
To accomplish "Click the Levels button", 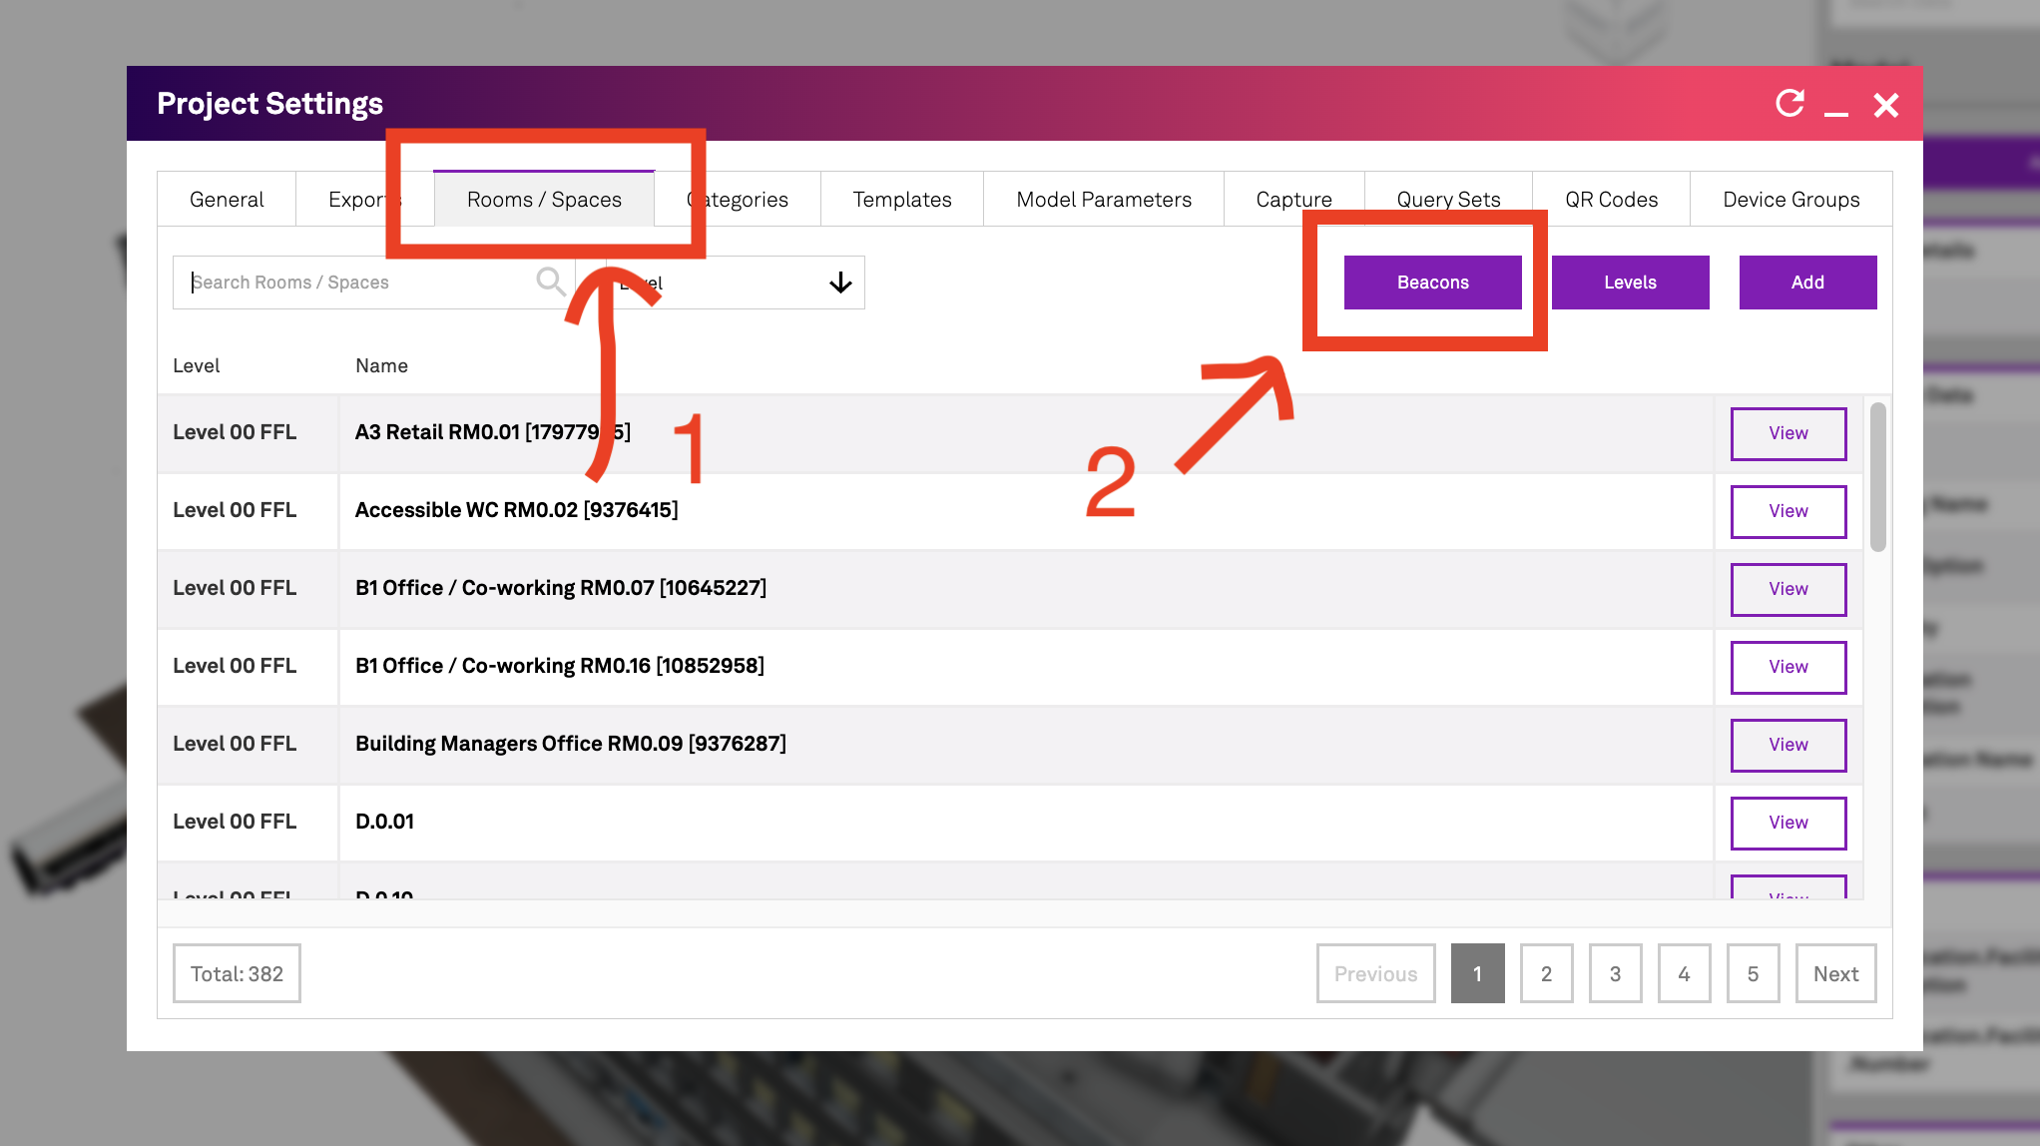I will (x=1630, y=283).
